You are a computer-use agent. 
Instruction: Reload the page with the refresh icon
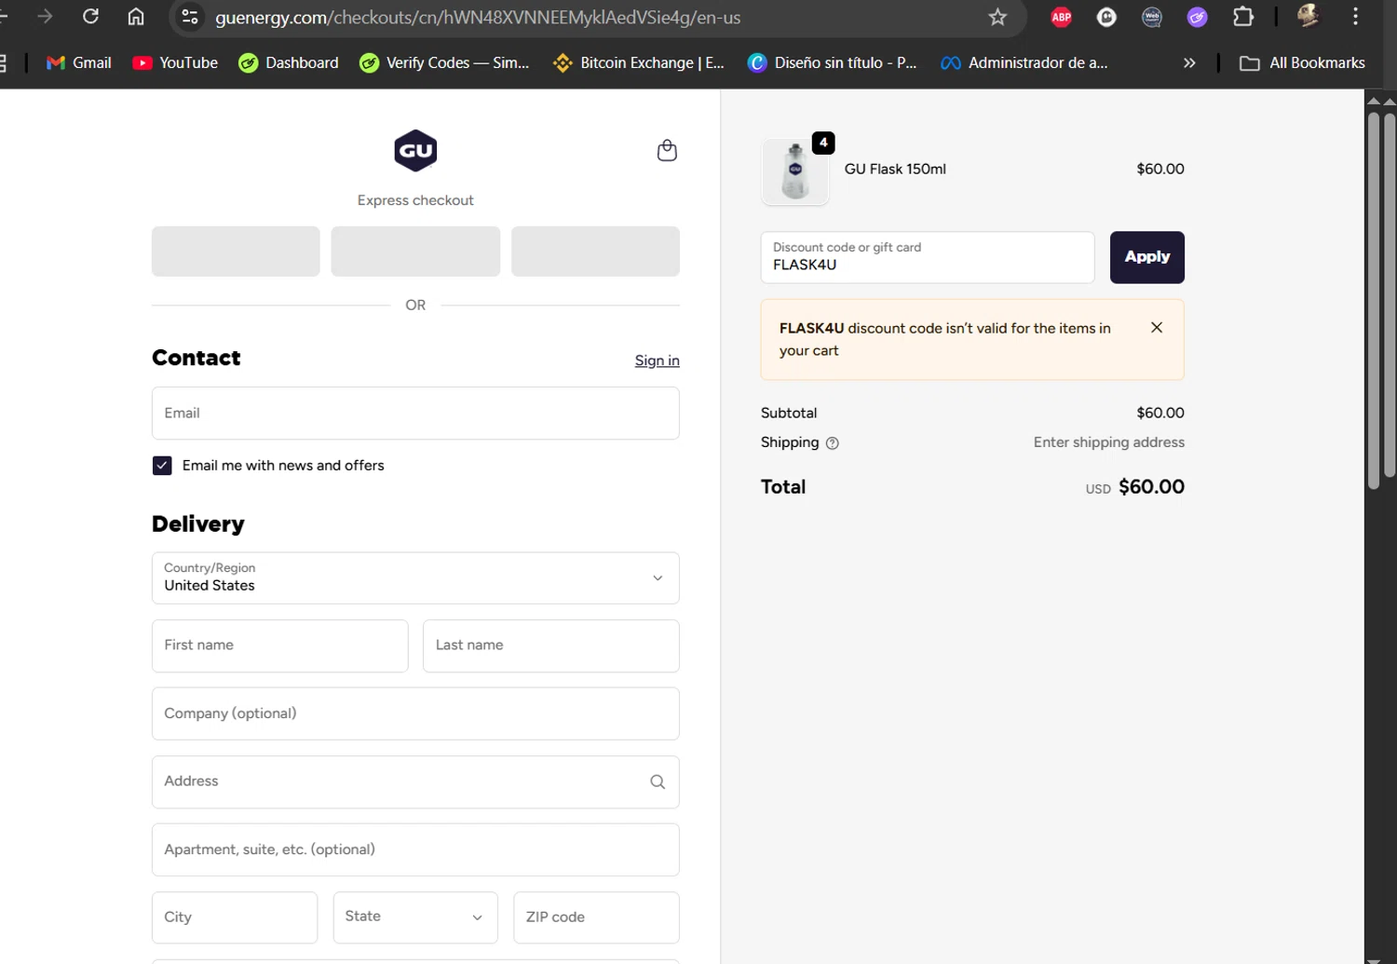click(x=90, y=17)
